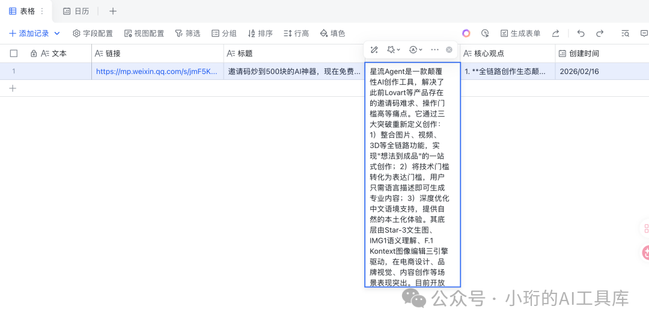Adjust 行高 row height
649x324 pixels.
(x=296, y=34)
